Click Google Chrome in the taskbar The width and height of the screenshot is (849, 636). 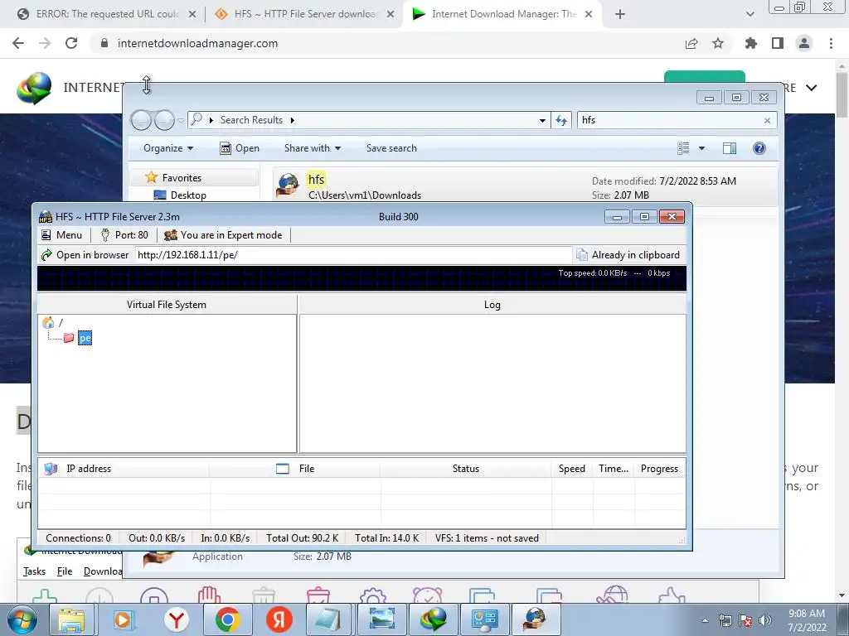228,619
